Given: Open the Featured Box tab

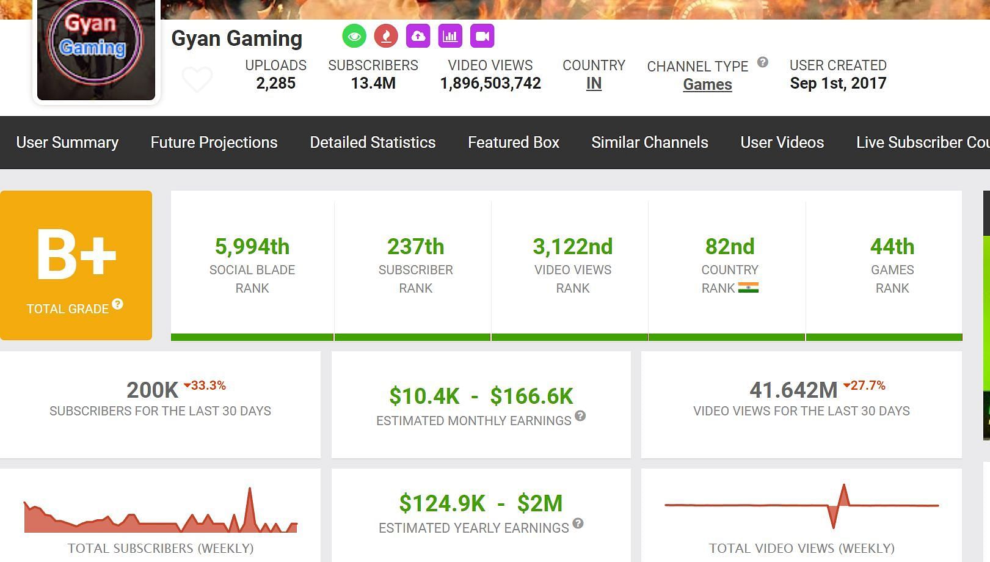Looking at the screenshot, I should (x=514, y=142).
